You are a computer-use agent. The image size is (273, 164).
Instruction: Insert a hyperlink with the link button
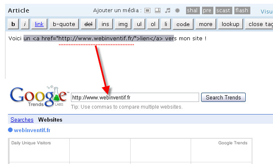(x=39, y=24)
